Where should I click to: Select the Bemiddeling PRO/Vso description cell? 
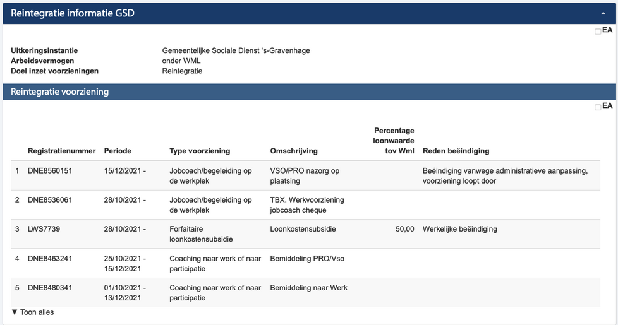pos(307,258)
